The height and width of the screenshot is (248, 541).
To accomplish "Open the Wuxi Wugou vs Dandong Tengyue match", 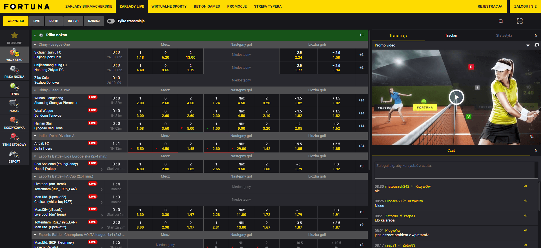I will coord(68,113).
